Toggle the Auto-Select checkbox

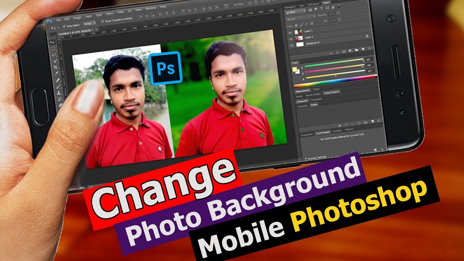click(65, 26)
